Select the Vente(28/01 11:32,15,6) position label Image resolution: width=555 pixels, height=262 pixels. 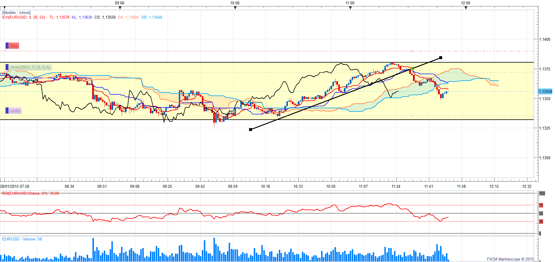[x=30, y=67]
